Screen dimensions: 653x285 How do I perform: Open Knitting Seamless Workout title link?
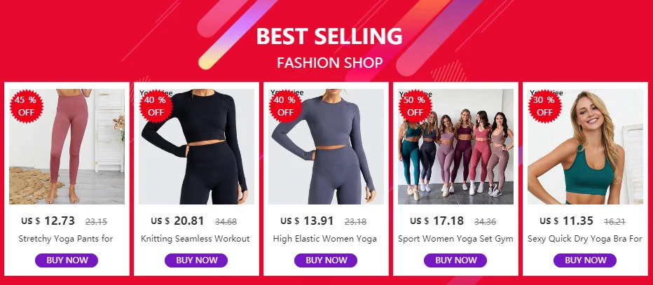pyautogui.click(x=195, y=239)
